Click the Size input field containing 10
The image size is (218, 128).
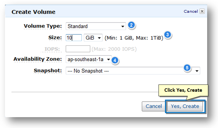click(x=74, y=38)
